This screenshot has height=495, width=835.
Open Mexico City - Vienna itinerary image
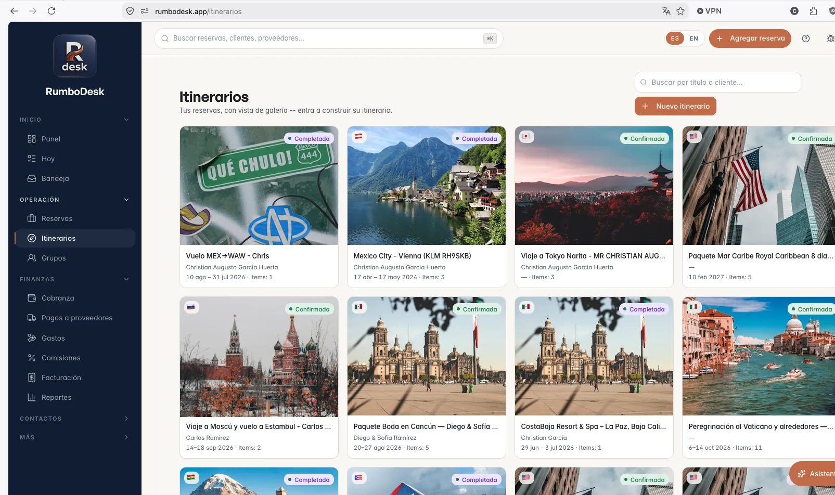click(427, 186)
